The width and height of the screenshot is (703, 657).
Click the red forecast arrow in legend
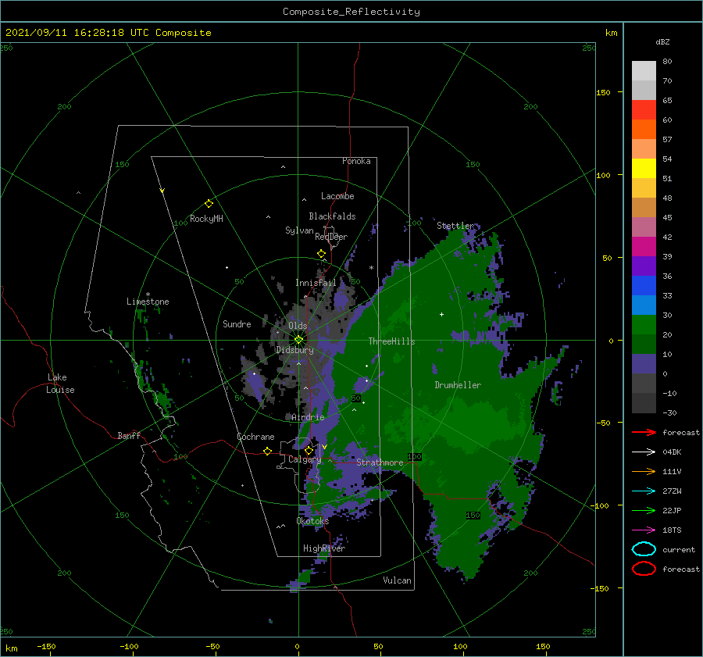pyautogui.click(x=644, y=432)
